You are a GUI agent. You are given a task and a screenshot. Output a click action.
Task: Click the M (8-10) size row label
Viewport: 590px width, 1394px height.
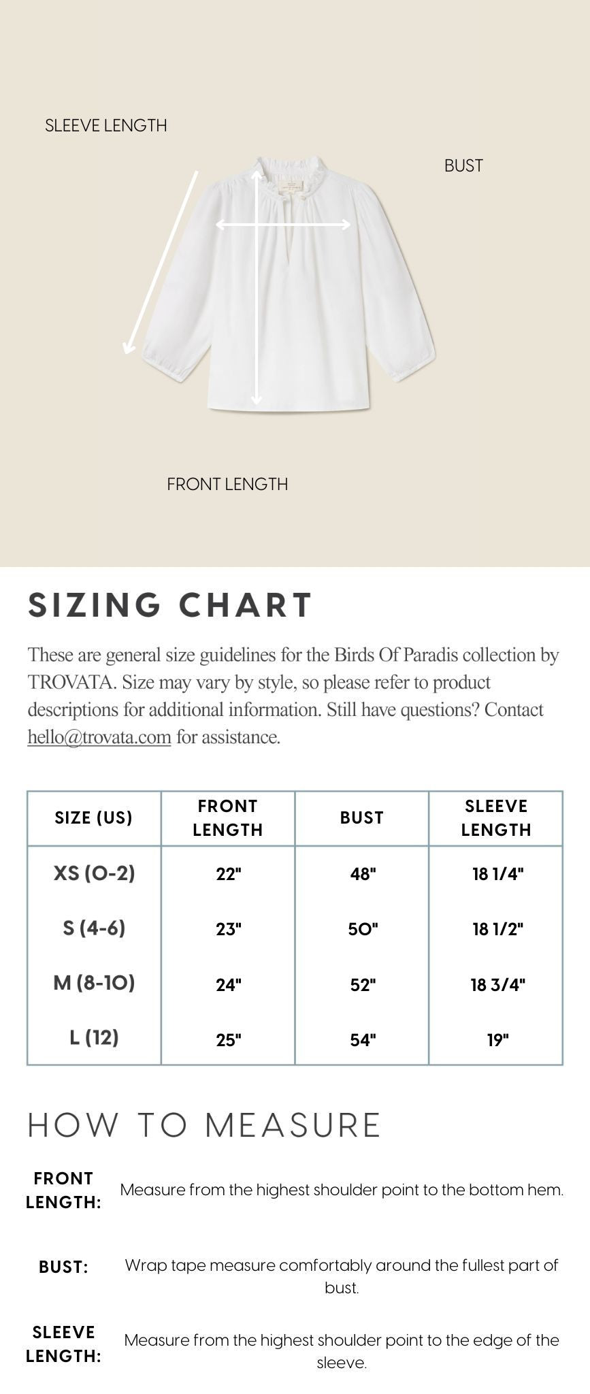(94, 983)
